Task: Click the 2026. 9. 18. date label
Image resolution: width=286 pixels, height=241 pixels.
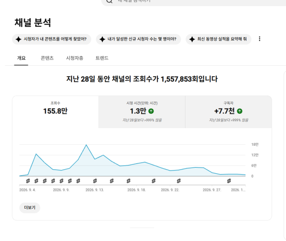Action: pyautogui.click(x=136, y=190)
